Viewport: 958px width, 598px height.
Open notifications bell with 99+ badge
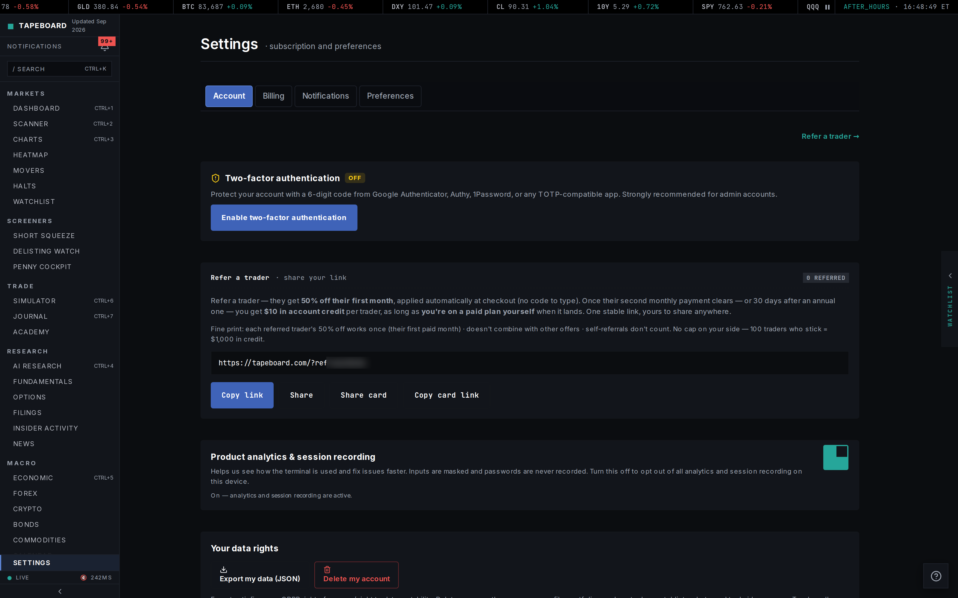(x=105, y=46)
